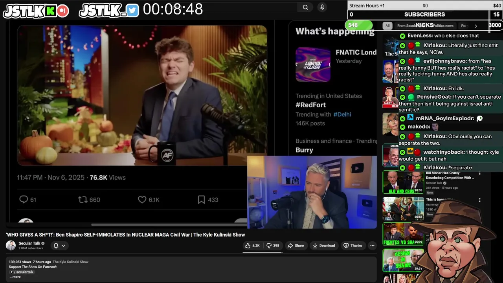Click the crown badge next to watchinyoback
503x283 pixels.
pos(410,152)
